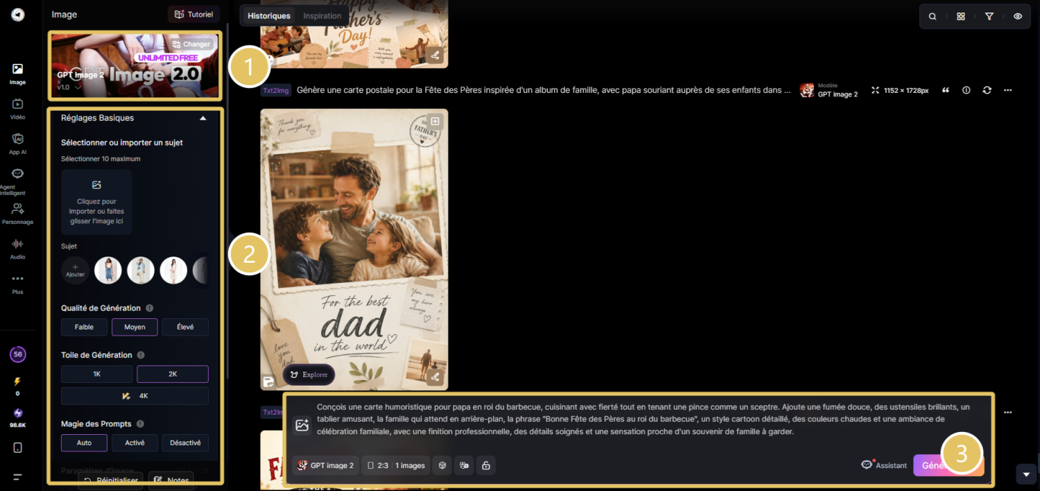This screenshot has width=1040, height=491.
Task: Open the 2:3 aspect ratio and image count selector
Action: click(x=395, y=465)
